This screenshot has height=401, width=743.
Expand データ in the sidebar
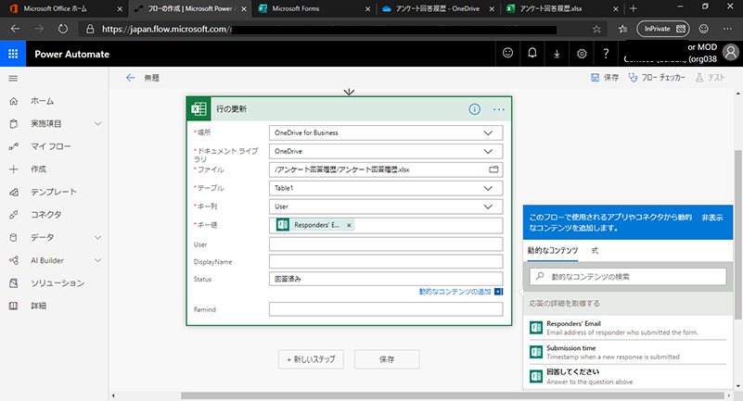coord(97,237)
